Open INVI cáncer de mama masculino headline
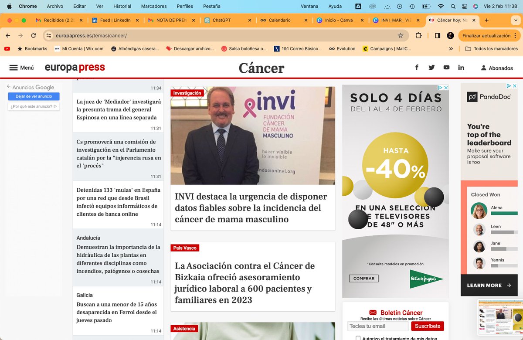The image size is (523, 340). point(251,208)
